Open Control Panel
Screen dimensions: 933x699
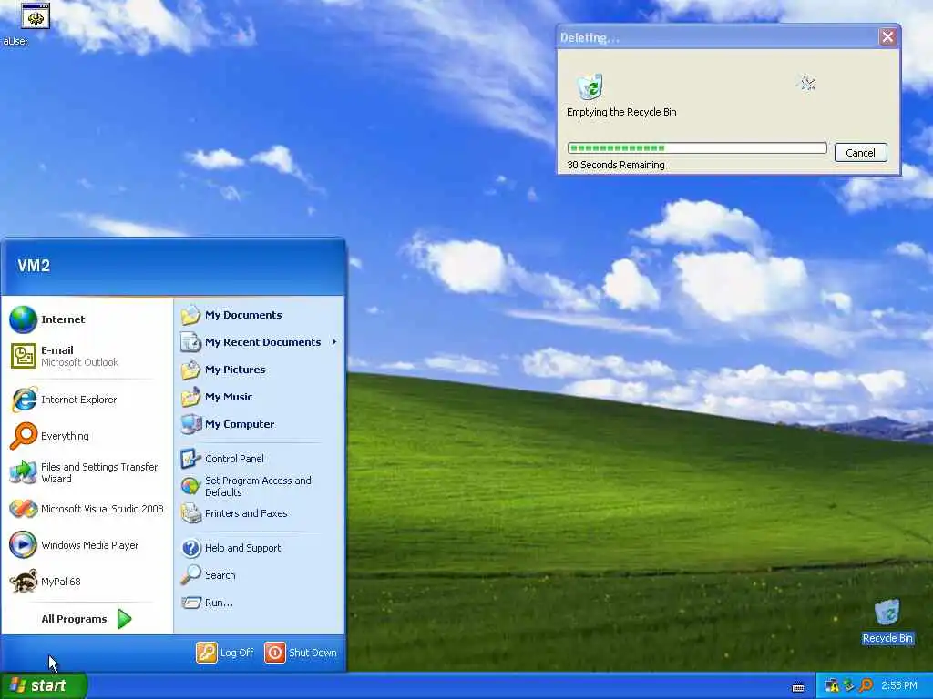[259, 459]
